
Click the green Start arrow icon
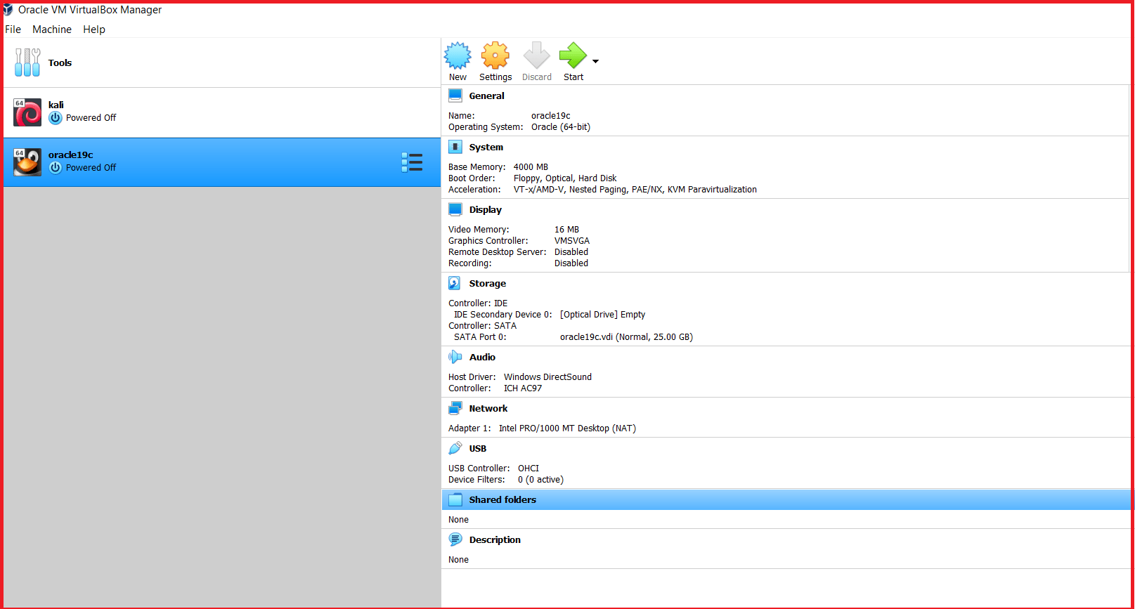[573, 55]
